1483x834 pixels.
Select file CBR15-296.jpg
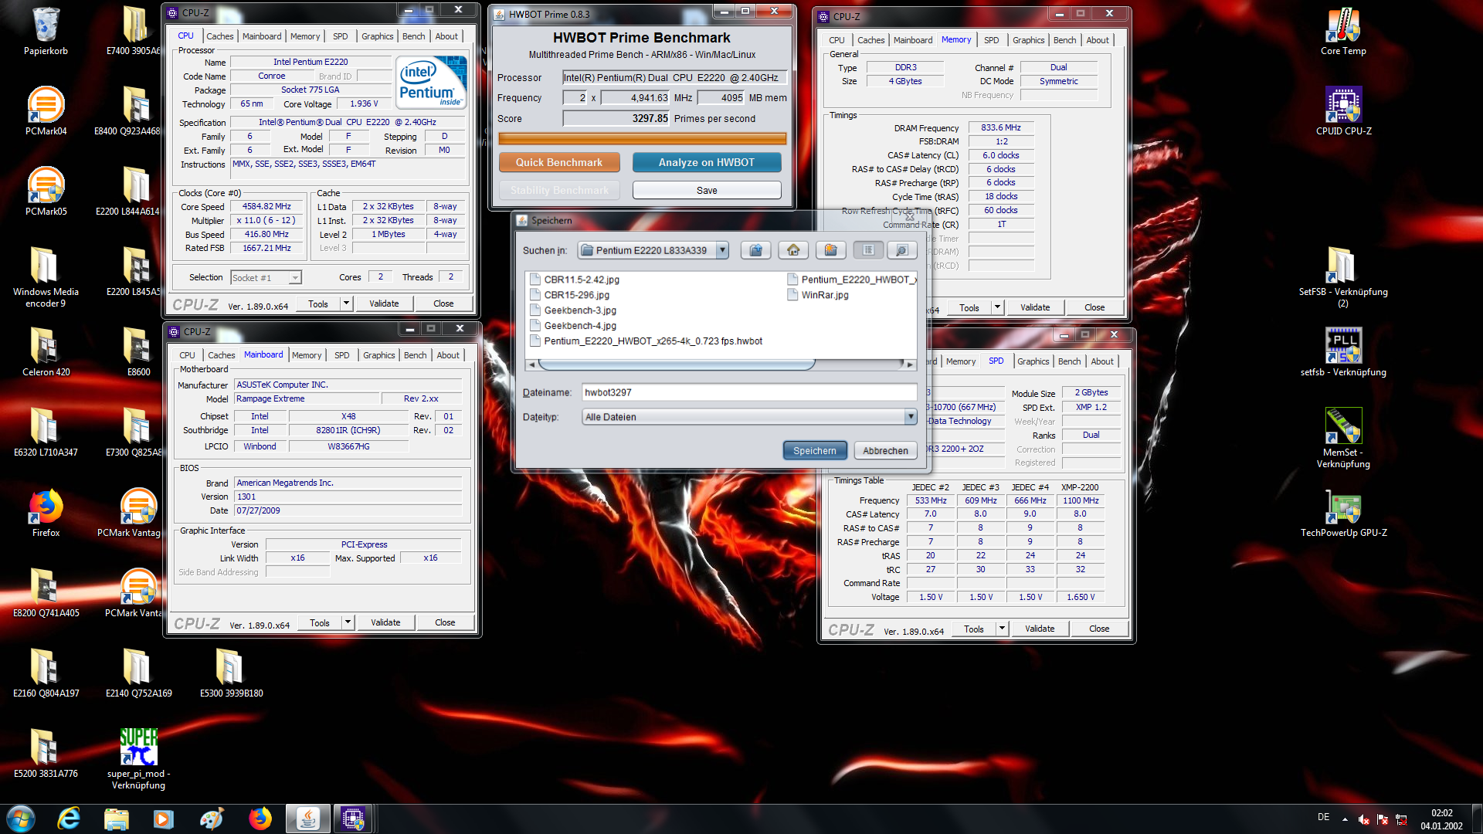pos(570,295)
